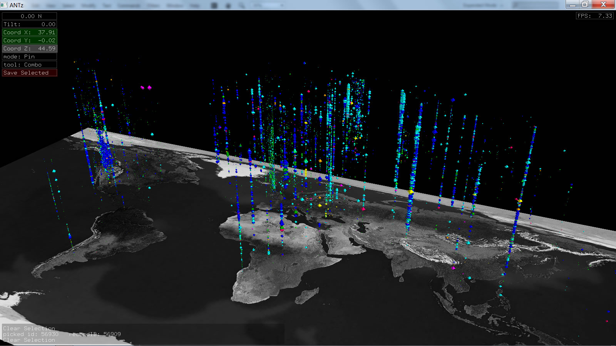
Task: Change the 'mode: Pin' selector
Action: pyautogui.click(x=30, y=57)
